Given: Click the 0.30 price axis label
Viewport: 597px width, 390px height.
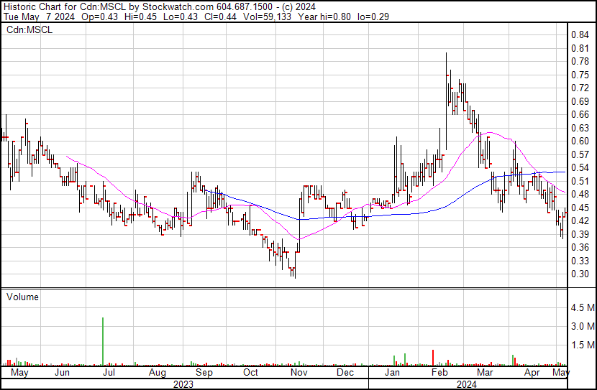Looking at the screenshot, I should click(x=580, y=274).
